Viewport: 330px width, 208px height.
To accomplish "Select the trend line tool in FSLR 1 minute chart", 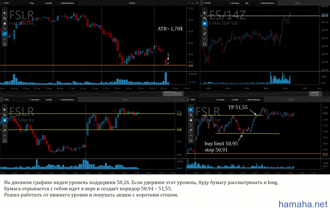I will point(191,125).
